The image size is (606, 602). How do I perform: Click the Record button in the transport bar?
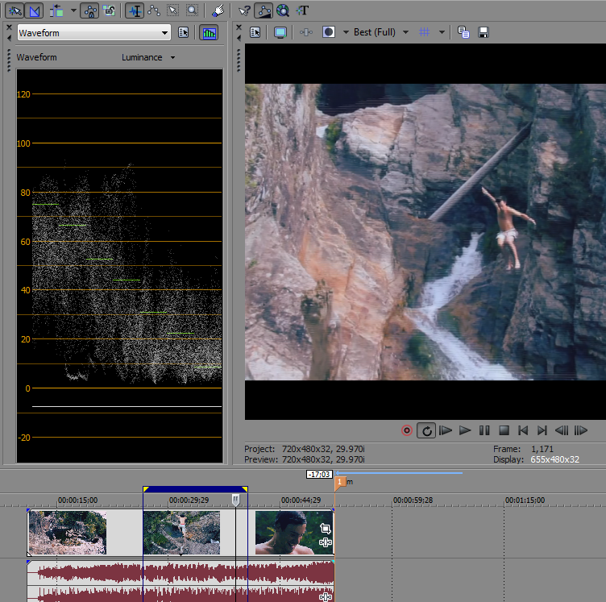pos(407,430)
